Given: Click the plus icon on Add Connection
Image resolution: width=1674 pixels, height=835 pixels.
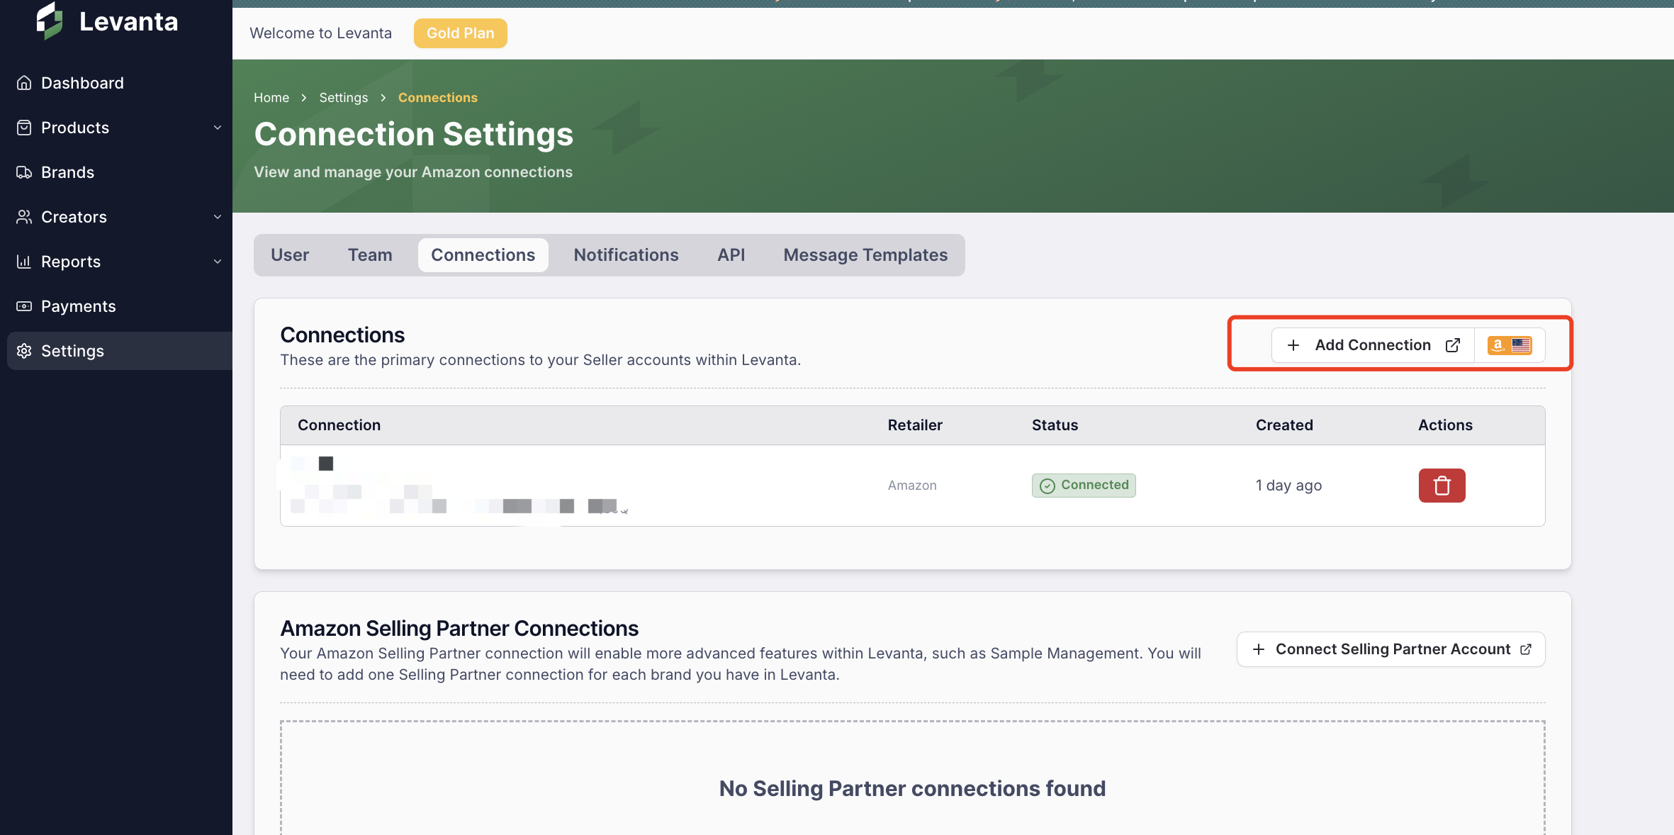Looking at the screenshot, I should pos(1293,345).
